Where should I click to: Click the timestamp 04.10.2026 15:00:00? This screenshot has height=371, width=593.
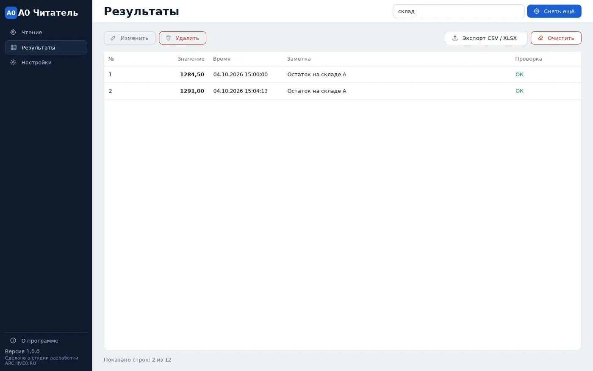point(240,74)
